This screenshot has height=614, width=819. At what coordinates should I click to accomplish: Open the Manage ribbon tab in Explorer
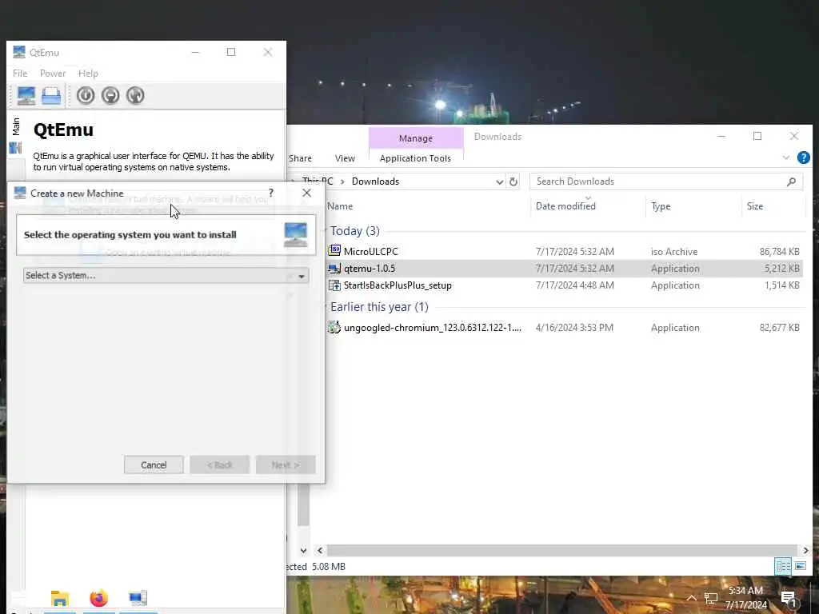point(416,138)
